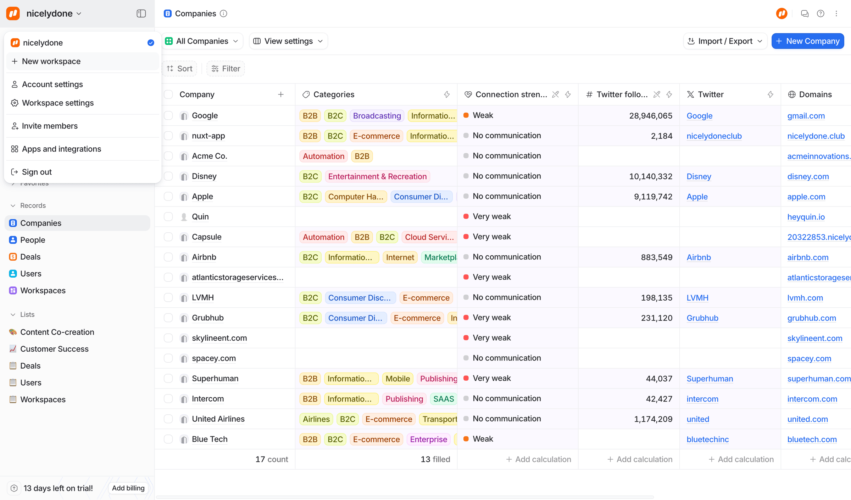Open the more options kebab menu

[x=836, y=13]
